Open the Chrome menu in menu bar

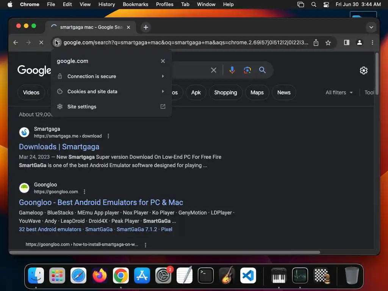point(30,4)
